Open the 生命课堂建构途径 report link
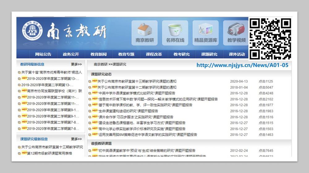Viewport: 309px width, 173px height. point(128,111)
